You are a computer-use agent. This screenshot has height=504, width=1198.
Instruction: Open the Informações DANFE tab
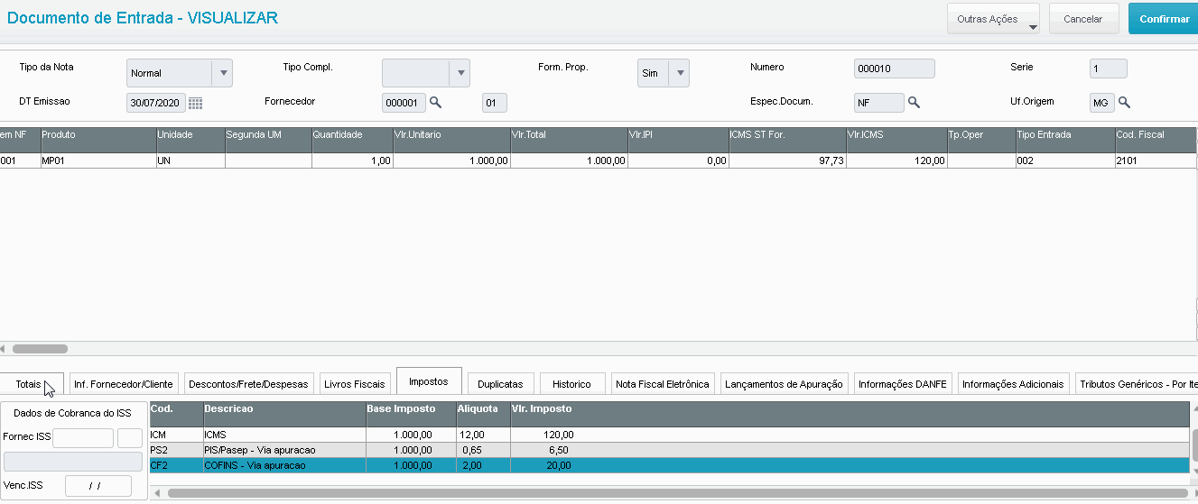coord(903,384)
